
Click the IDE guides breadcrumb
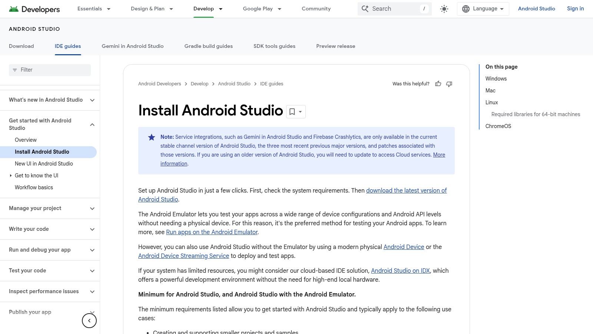272,84
